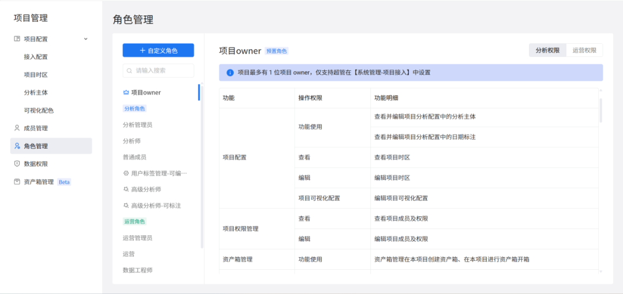Click the 成员管理 person icon
This screenshot has width=623, height=294.
click(17, 128)
